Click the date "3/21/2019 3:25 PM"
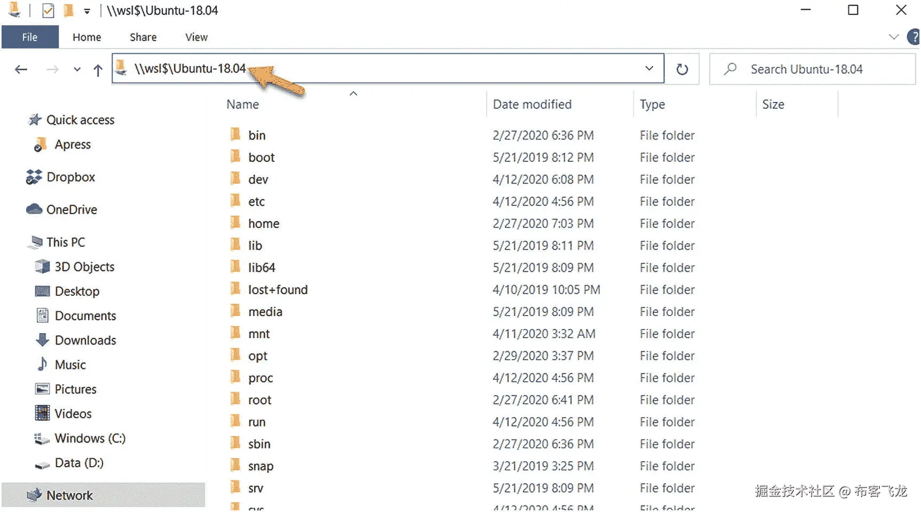 coord(543,467)
